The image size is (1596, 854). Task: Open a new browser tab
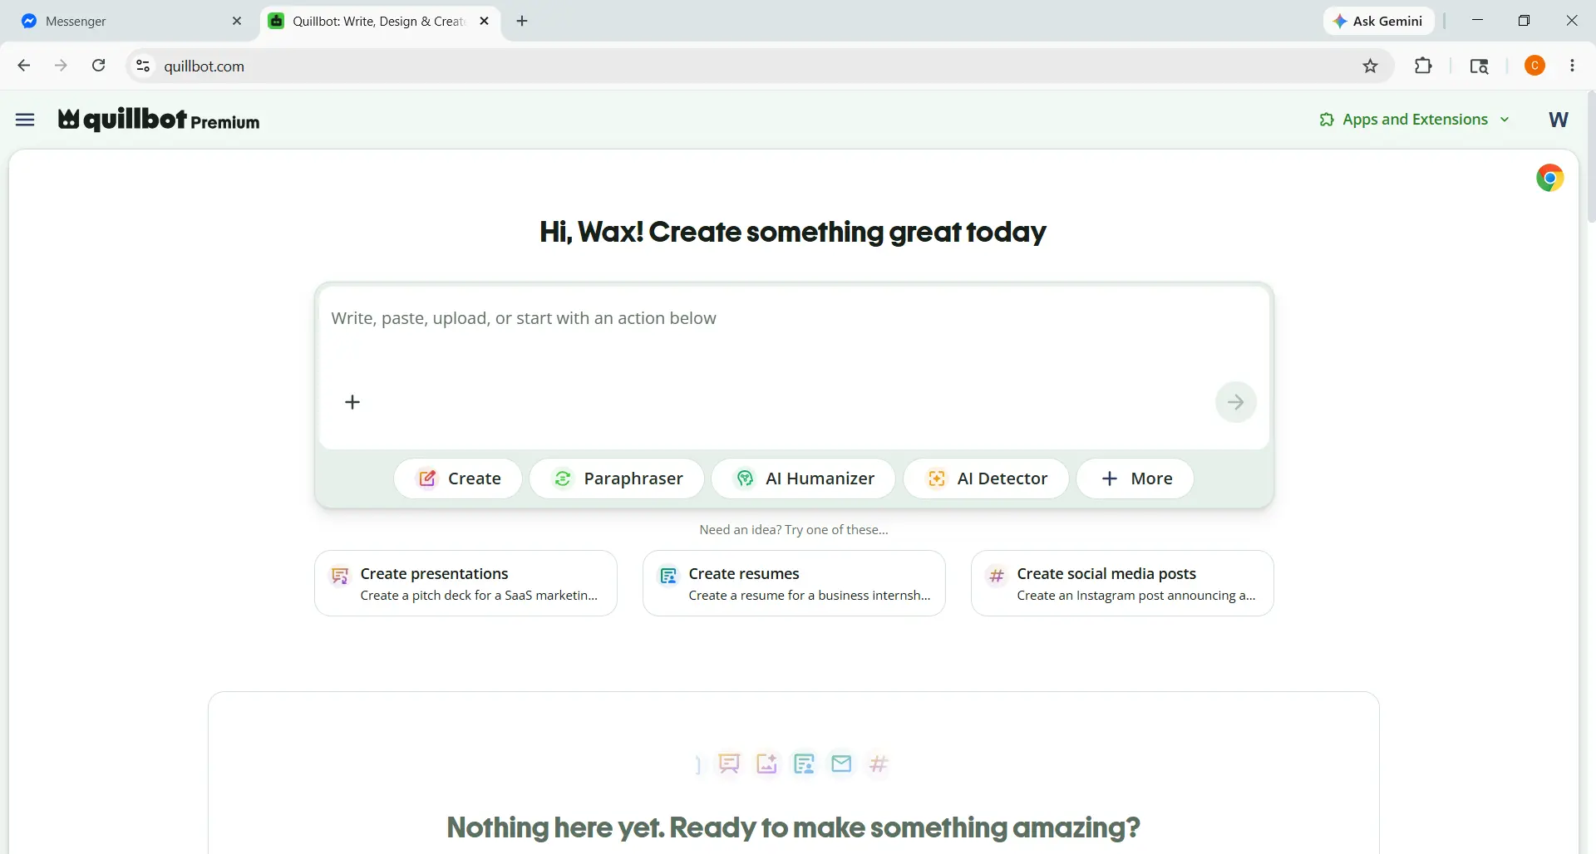point(522,22)
